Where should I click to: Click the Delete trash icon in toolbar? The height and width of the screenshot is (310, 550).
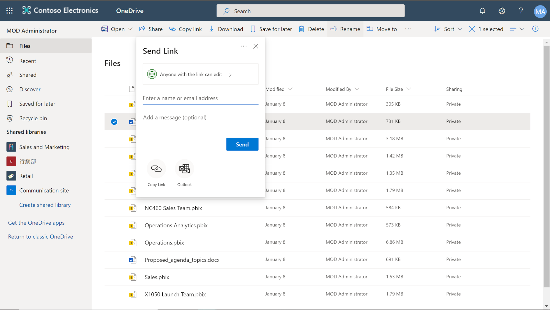point(302,29)
